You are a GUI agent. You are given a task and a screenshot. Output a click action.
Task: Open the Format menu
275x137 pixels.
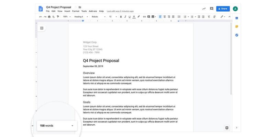tap(76, 11)
